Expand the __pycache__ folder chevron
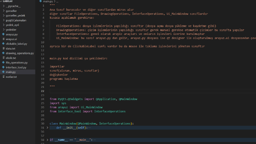The image size is (256, 144). pyautogui.click(x=4, y=6)
